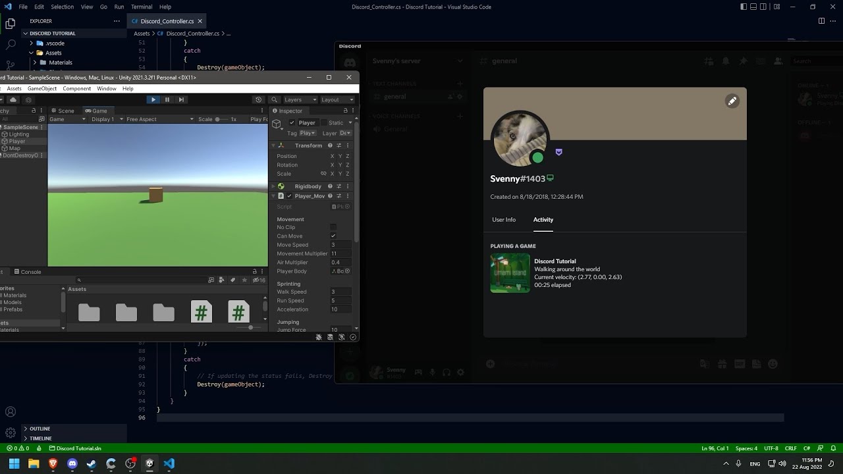
Task: Open the Layers dropdown in Unity
Action: [299, 99]
